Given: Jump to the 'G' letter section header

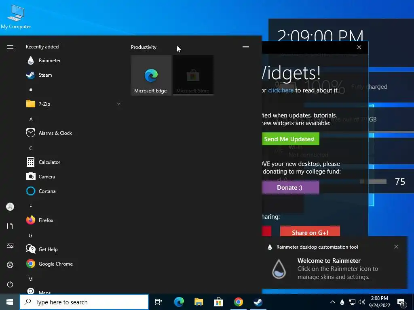Looking at the screenshot, I should pos(31,235).
